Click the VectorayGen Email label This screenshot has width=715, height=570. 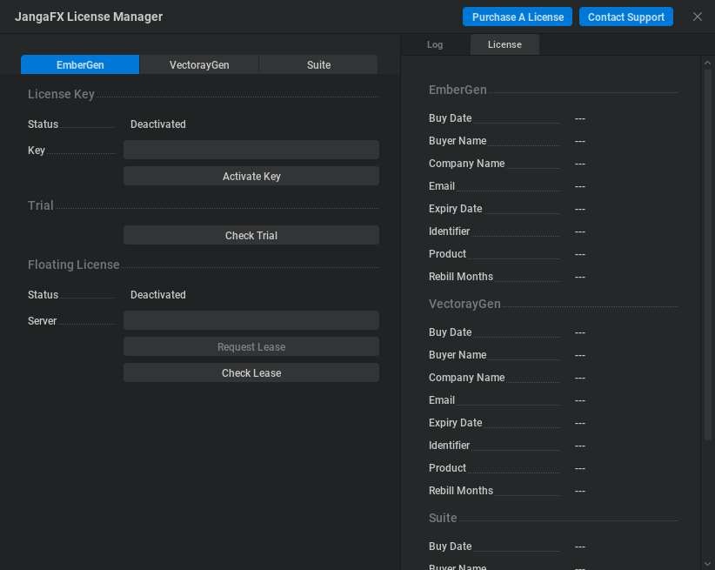(442, 400)
